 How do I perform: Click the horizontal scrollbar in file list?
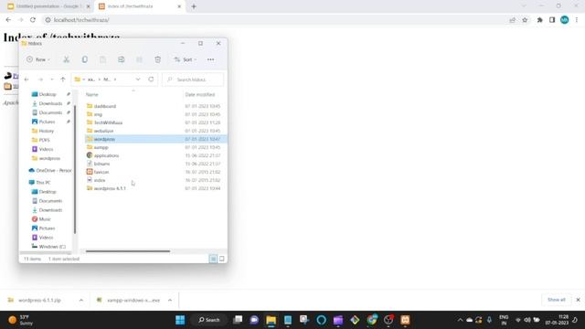[x=128, y=251]
